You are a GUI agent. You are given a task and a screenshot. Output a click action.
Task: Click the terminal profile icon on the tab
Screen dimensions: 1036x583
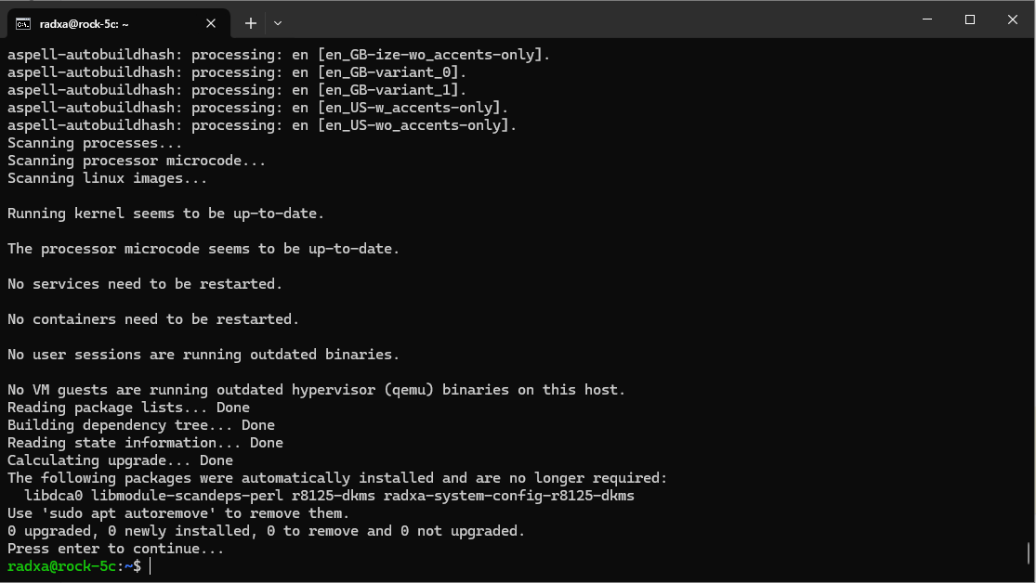click(23, 24)
